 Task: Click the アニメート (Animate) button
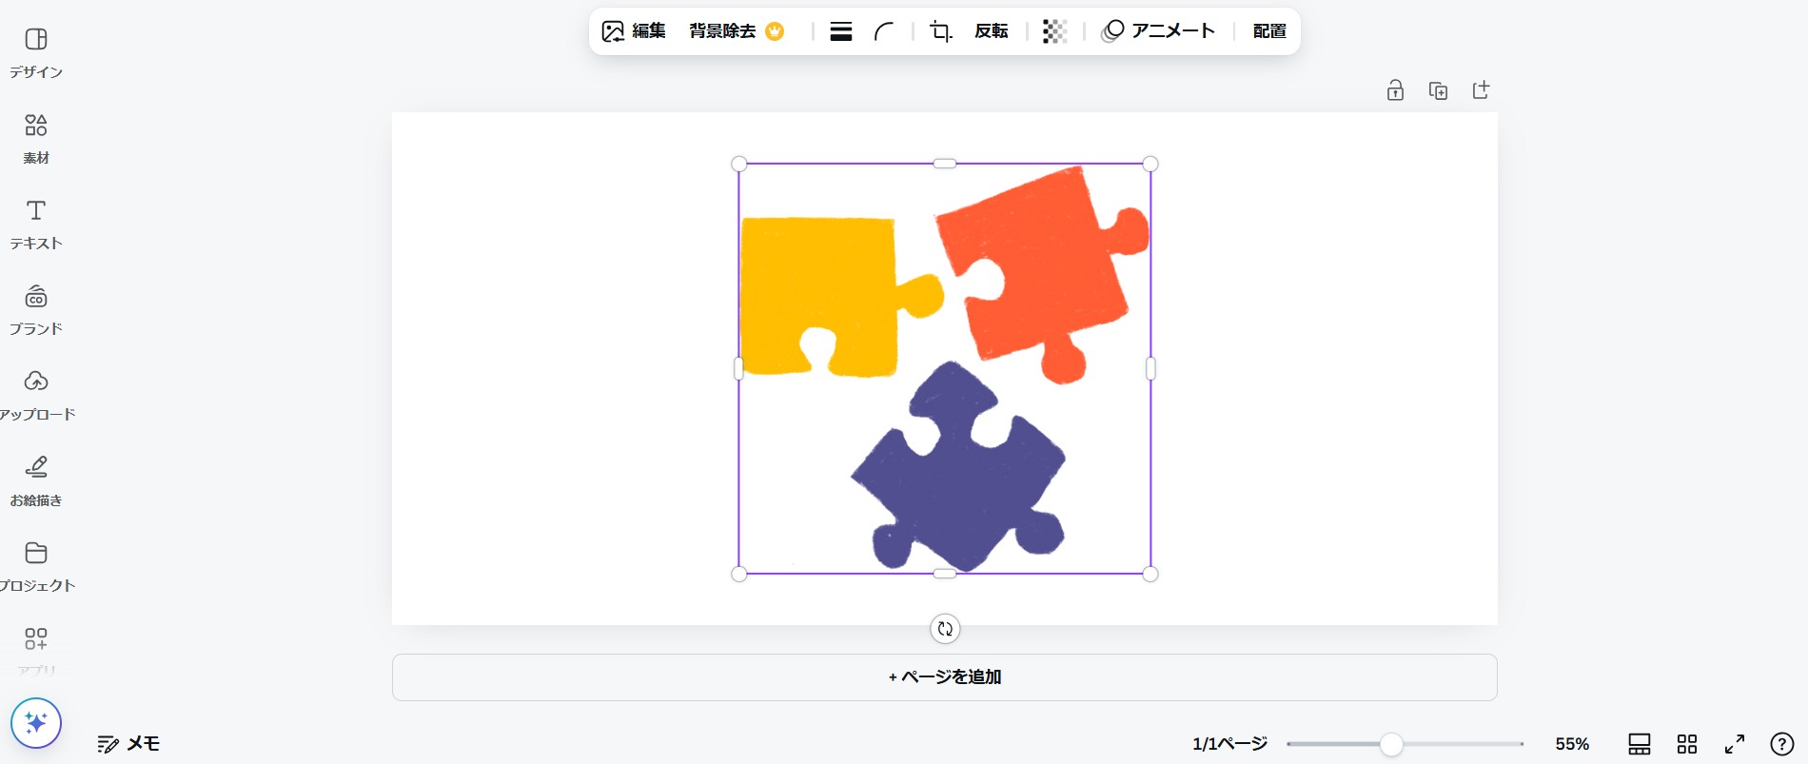tap(1158, 31)
